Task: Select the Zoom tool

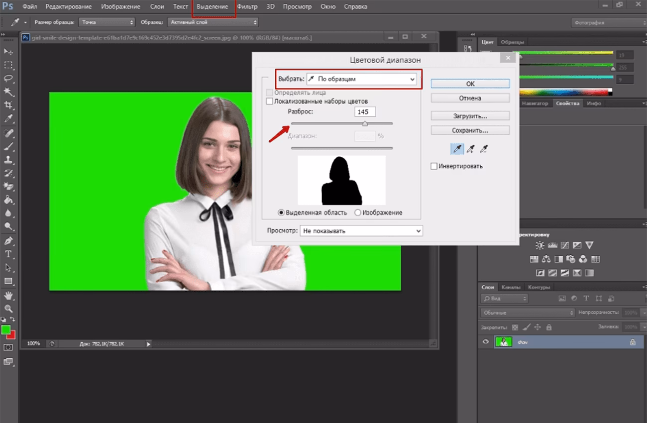Action: pyautogui.click(x=8, y=309)
